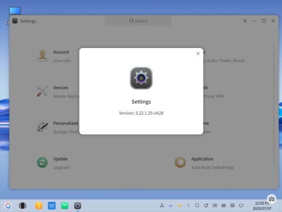Click the start menu icon on taskbar
The image size is (282, 212).
pyautogui.click(x=8, y=205)
